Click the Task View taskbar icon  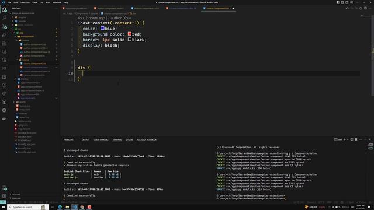[53, 207]
